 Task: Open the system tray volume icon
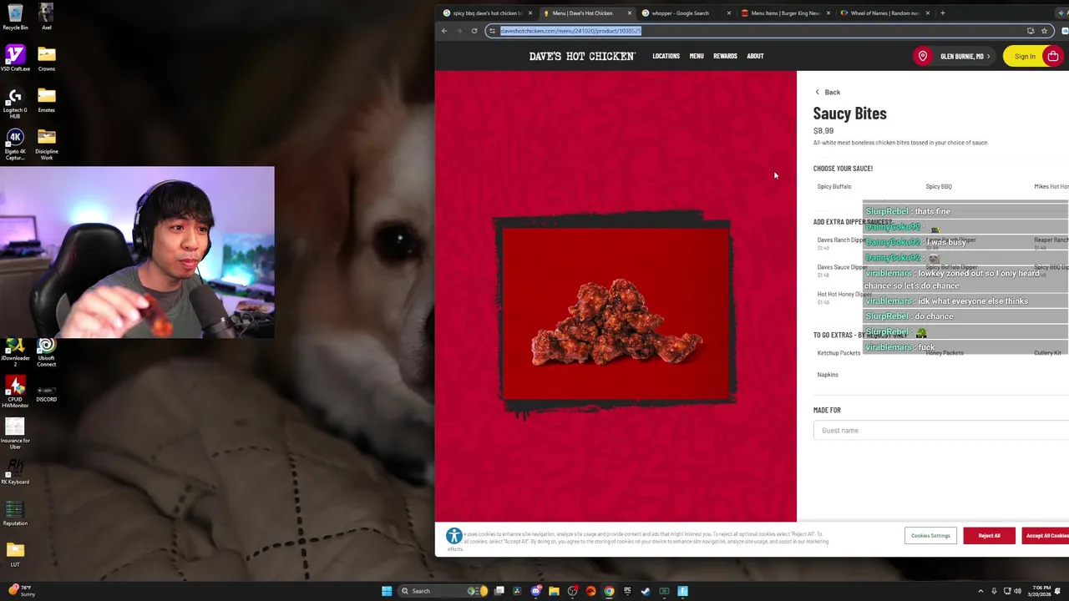click(x=1017, y=591)
